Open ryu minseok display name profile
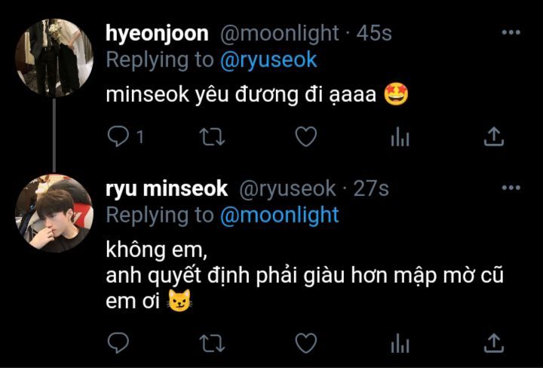543x368 pixels. coord(167,189)
